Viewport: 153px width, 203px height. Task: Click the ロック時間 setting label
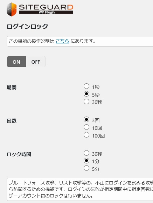click(19, 154)
